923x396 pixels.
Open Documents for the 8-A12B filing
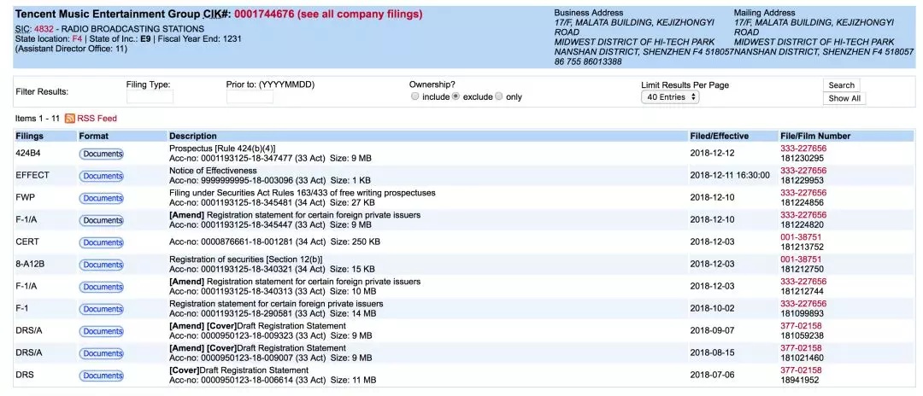coord(101,265)
